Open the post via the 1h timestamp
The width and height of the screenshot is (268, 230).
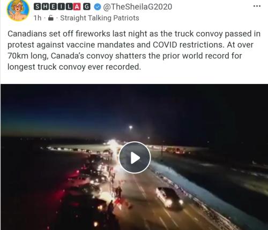coord(38,18)
